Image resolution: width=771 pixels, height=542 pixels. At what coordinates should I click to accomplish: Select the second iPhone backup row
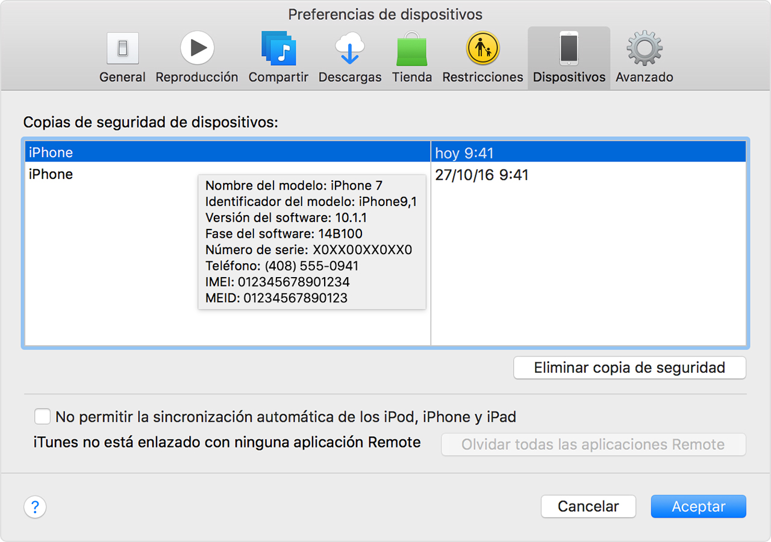click(x=385, y=175)
